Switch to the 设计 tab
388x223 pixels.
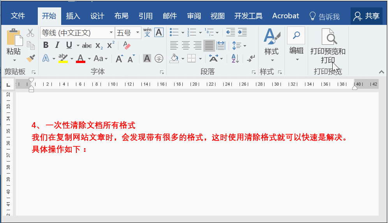[97, 16]
